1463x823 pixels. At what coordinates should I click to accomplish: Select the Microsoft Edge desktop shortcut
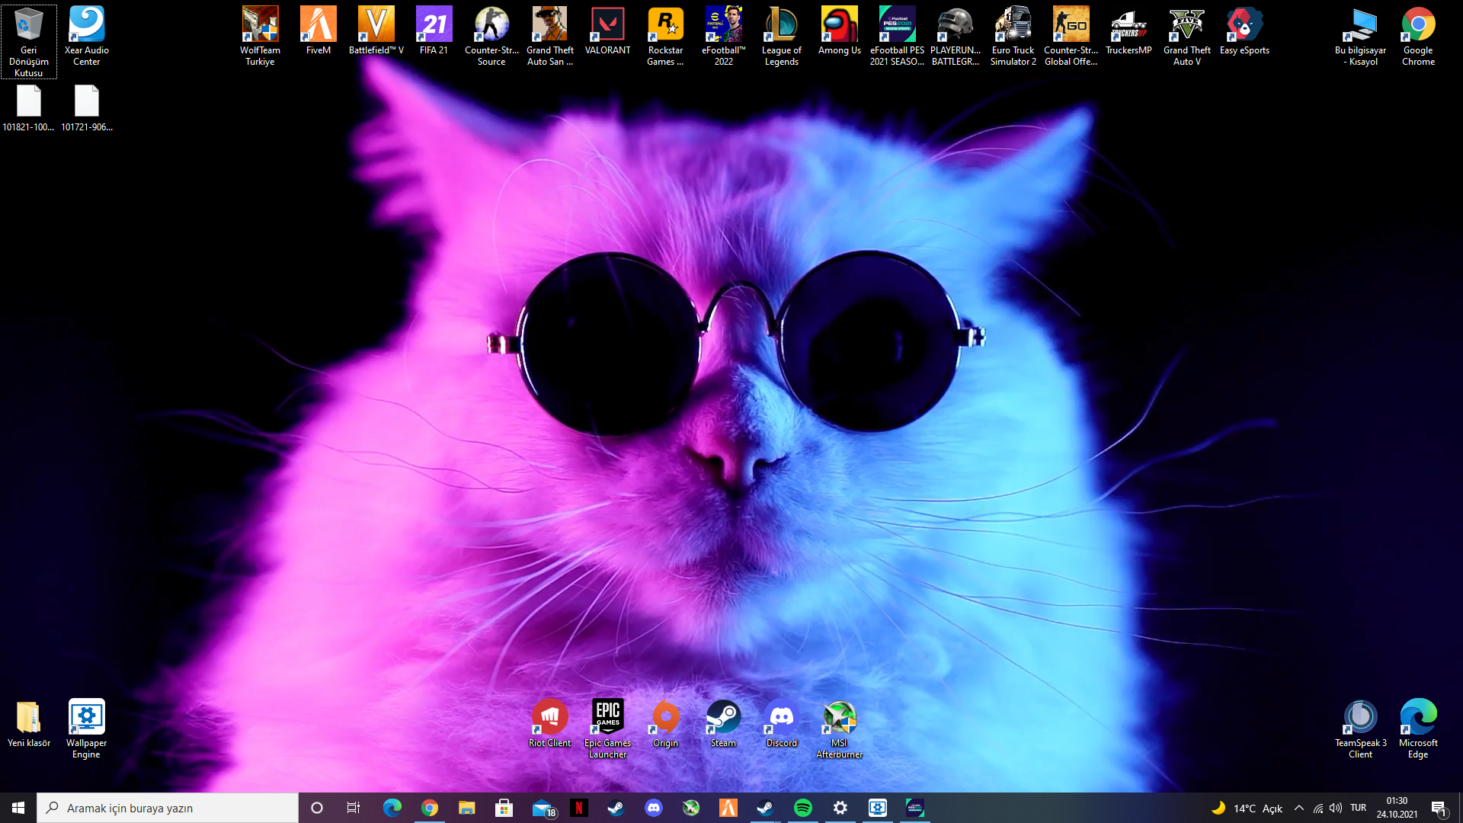[x=1418, y=729]
